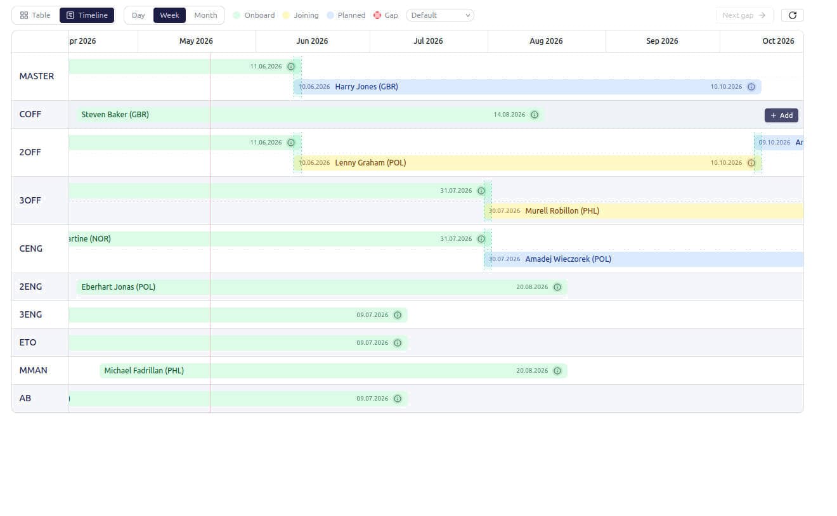Toggle the Onboard legend filter
837x516 pixels.
(x=254, y=15)
